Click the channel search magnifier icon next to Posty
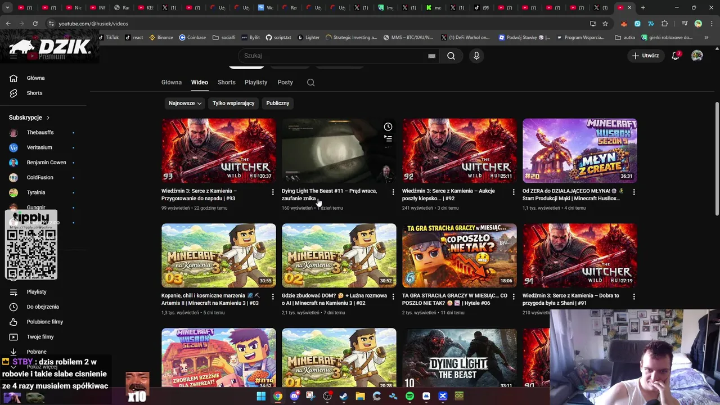Viewport: 720px width, 405px height. [x=310, y=82]
